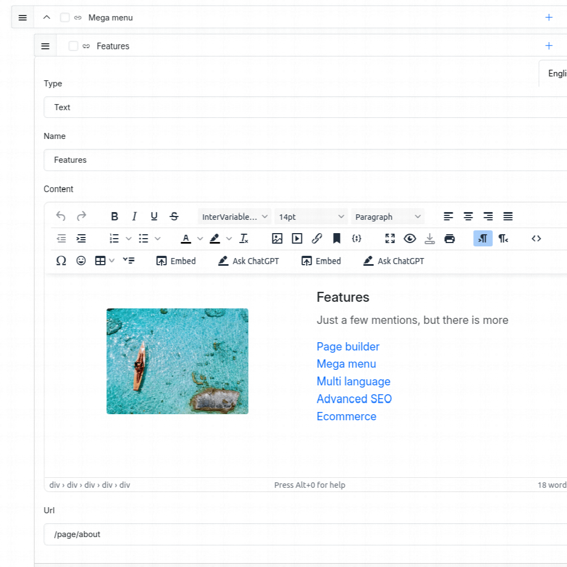Collapse the Mega menu item chevron
567x567 pixels.
tap(47, 18)
